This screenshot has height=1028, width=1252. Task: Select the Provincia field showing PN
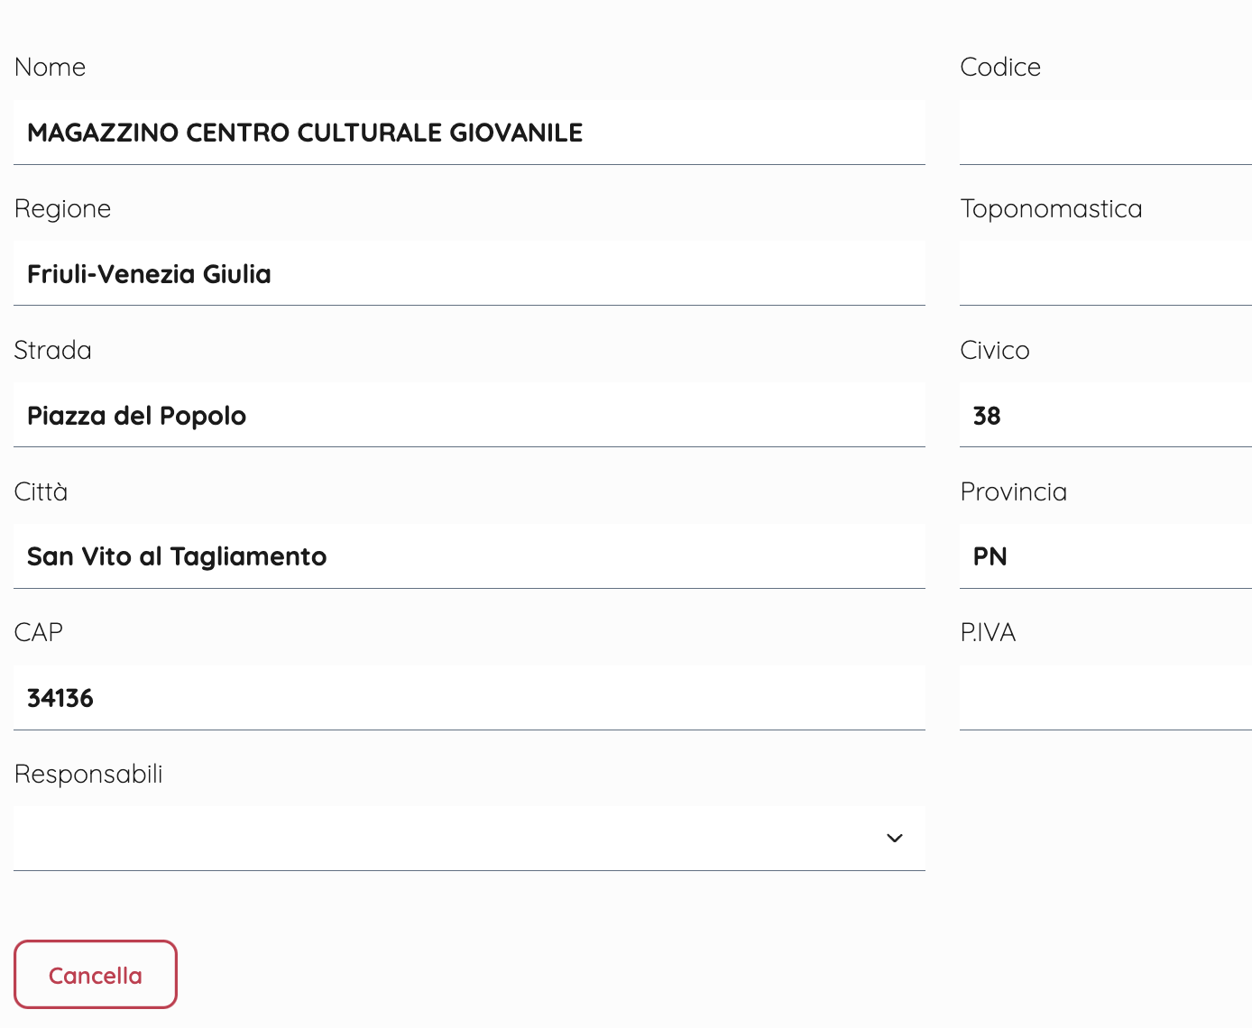(1105, 556)
